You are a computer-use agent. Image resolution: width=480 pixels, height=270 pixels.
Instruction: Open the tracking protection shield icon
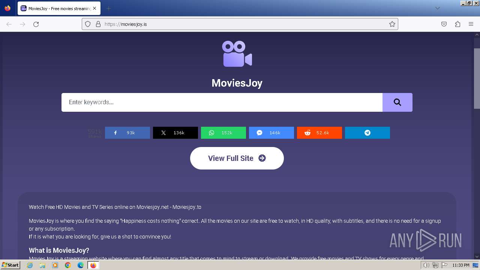click(x=88, y=24)
